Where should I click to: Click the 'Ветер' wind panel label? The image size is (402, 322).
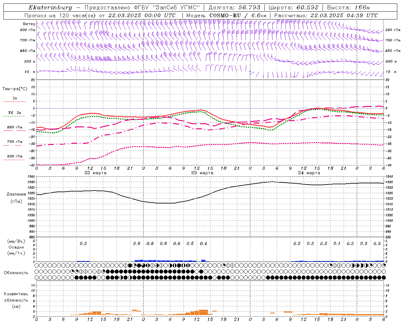pos(29,24)
